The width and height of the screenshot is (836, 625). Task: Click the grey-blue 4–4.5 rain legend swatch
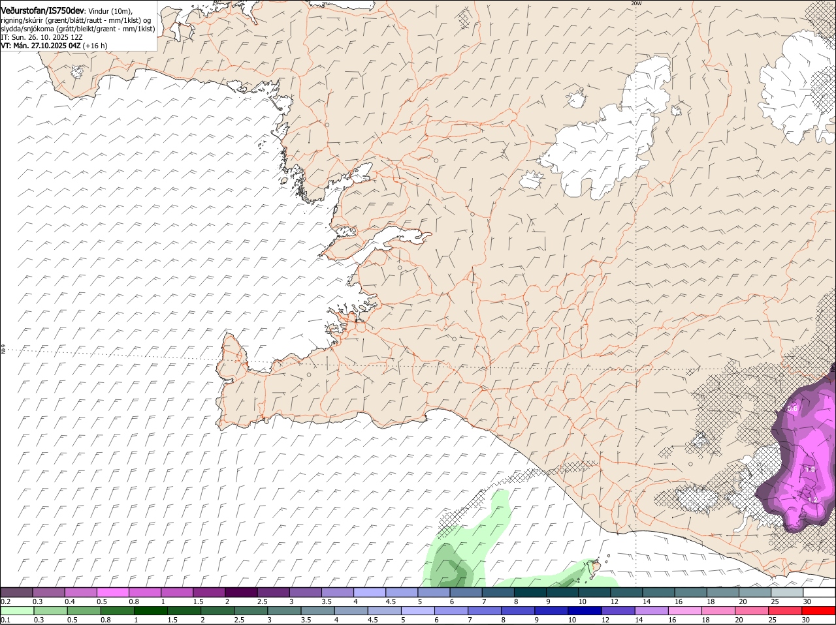click(x=350, y=611)
